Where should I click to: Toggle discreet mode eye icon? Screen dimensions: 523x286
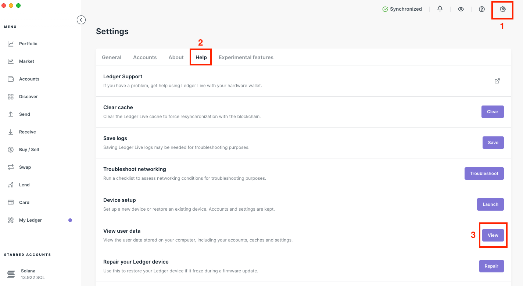click(461, 9)
